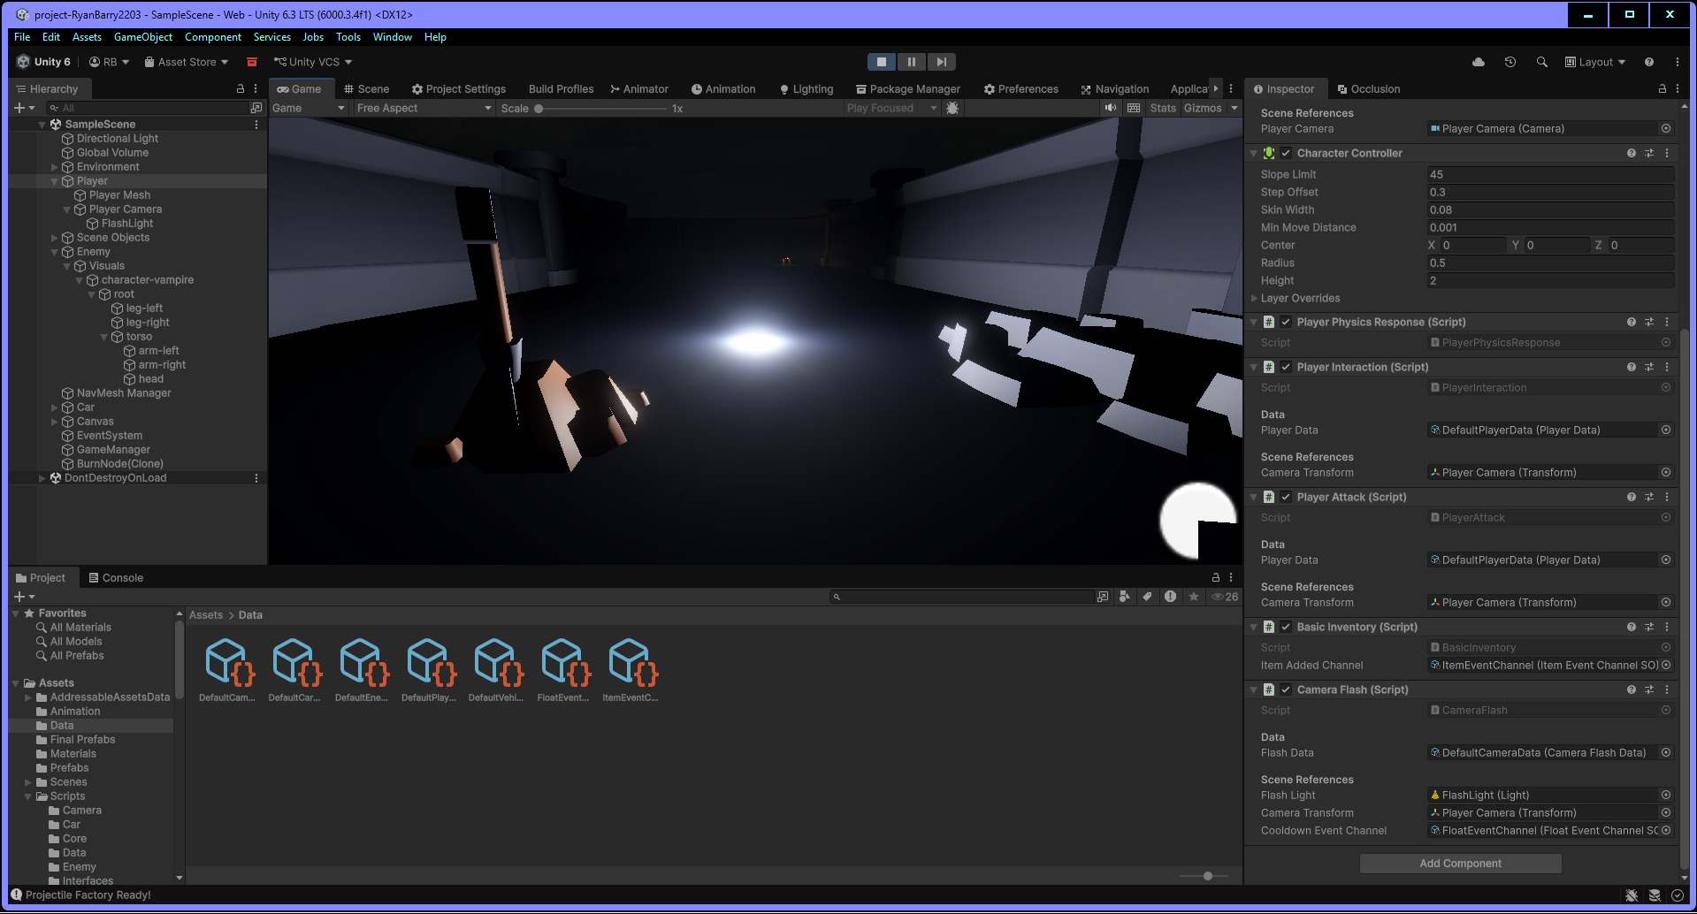
Task: Click the cloud services icon
Action: click(x=1479, y=62)
